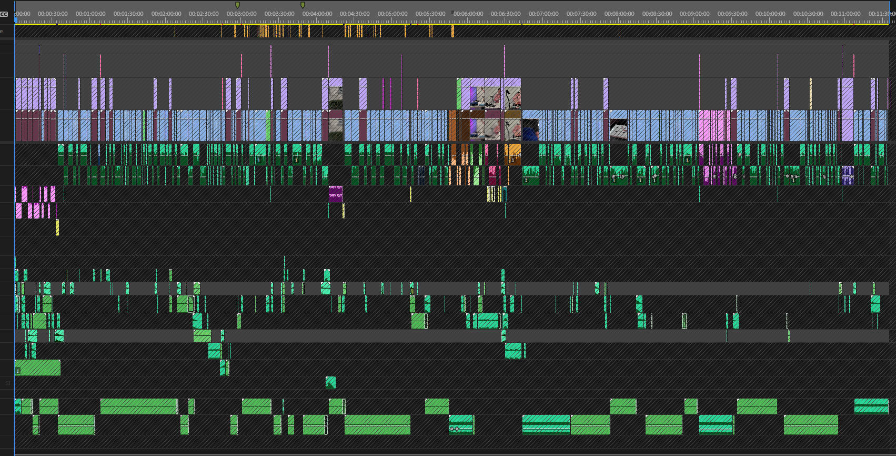Screen dimensions: 896x456
Task: Select the pink clip group near 00:09:15
Action: (714, 125)
